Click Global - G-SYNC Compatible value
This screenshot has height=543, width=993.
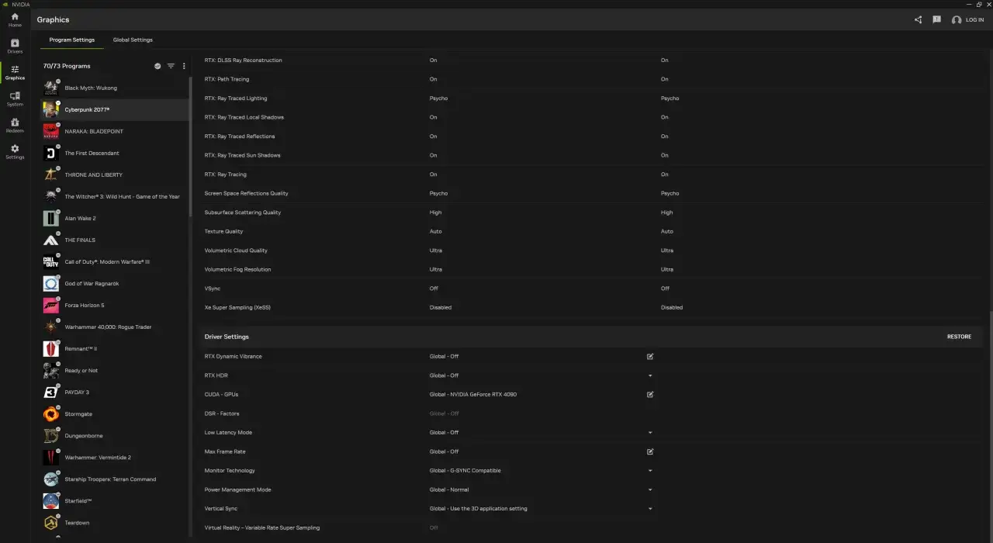(465, 470)
